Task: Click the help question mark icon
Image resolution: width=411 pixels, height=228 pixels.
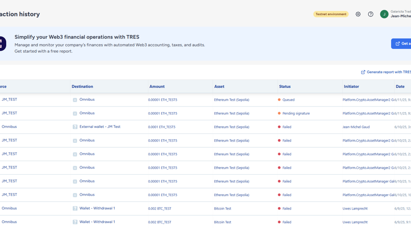Action: pos(371,14)
